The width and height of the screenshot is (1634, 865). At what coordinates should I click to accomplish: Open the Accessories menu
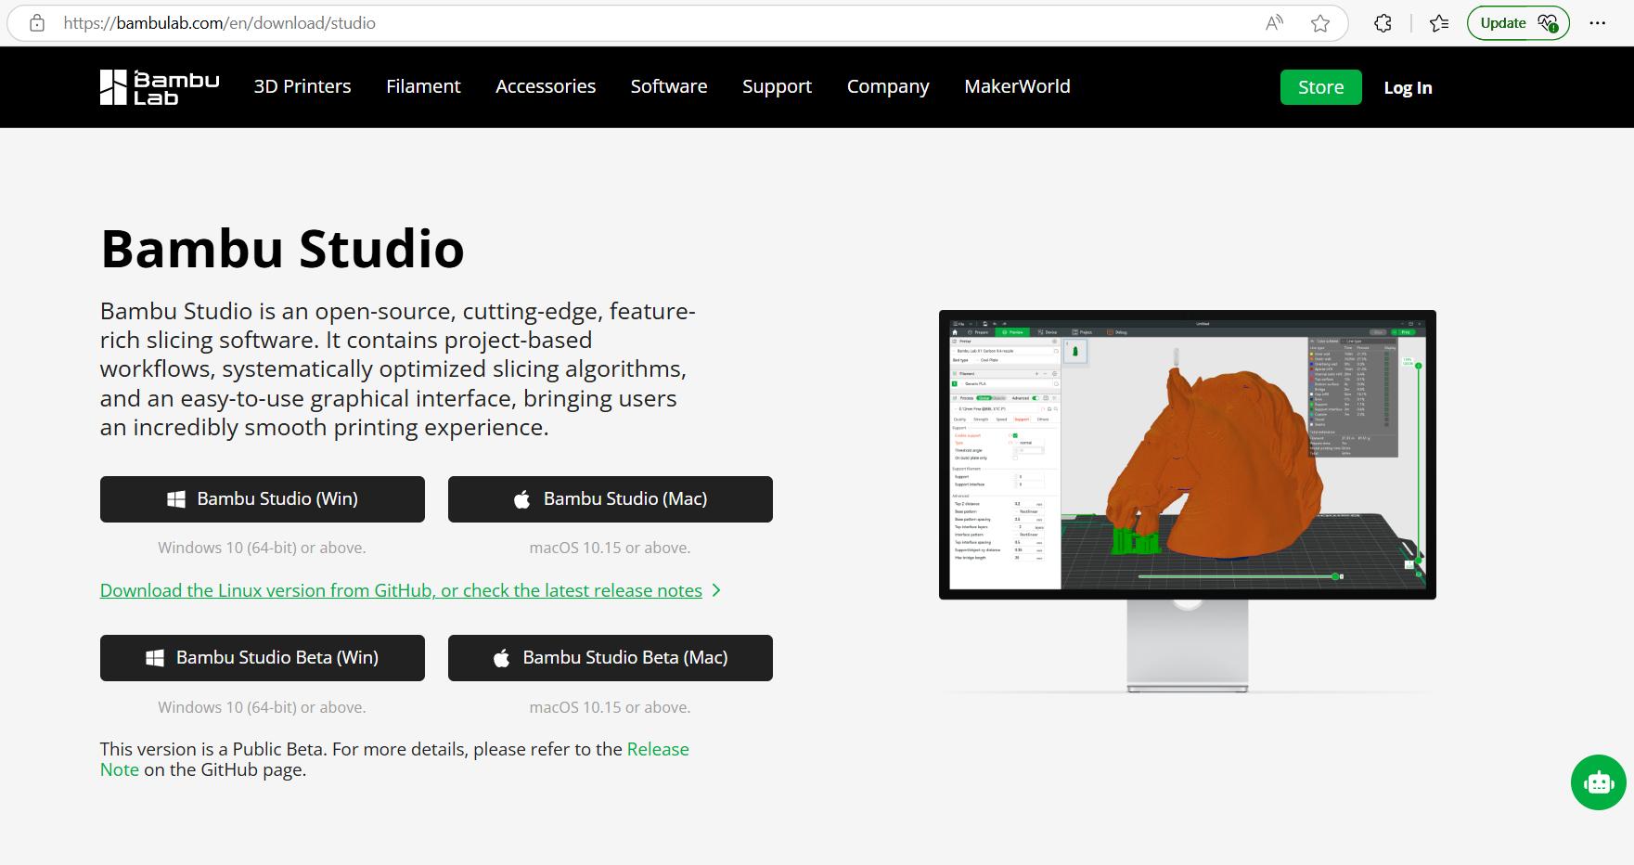click(x=546, y=86)
